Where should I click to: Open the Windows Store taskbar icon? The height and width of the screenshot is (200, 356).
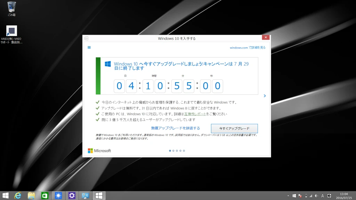tap(45, 195)
